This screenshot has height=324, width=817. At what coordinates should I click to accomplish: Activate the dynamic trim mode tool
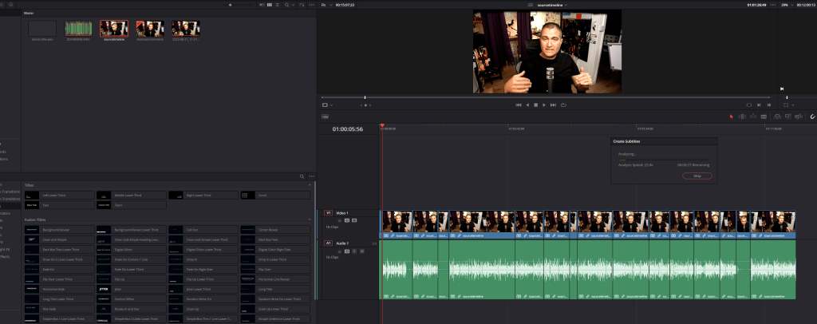pyautogui.click(x=753, y=117)
